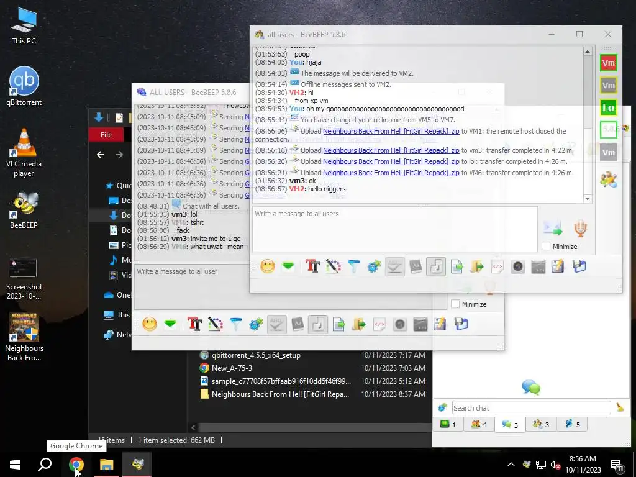This screenshot has width=636, height=477.
Task: Click green down-arrow preset message icon in front window
Action: tap(288, 266)
